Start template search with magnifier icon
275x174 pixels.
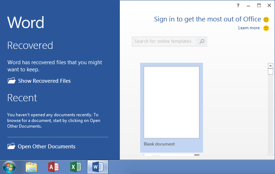coord(202,41)
